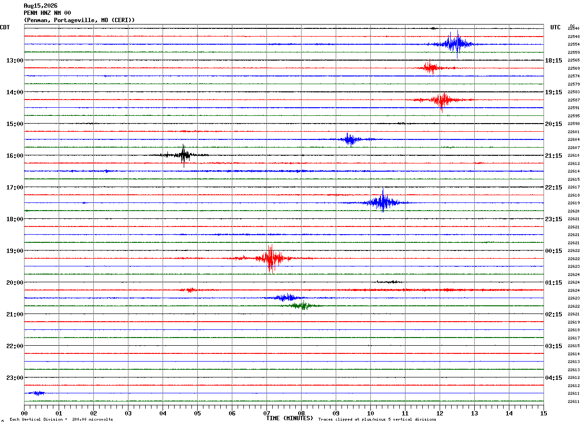Click the 00:15 UTC label

click(554, 251)
